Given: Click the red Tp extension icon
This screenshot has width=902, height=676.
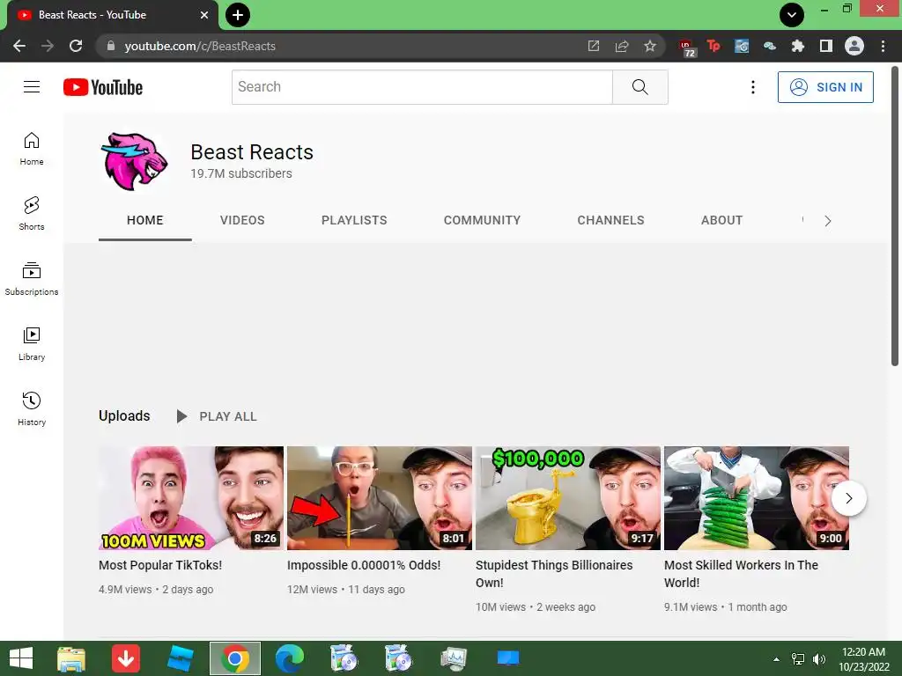Looking at the screenshot, I should click(x=713, y=46).
